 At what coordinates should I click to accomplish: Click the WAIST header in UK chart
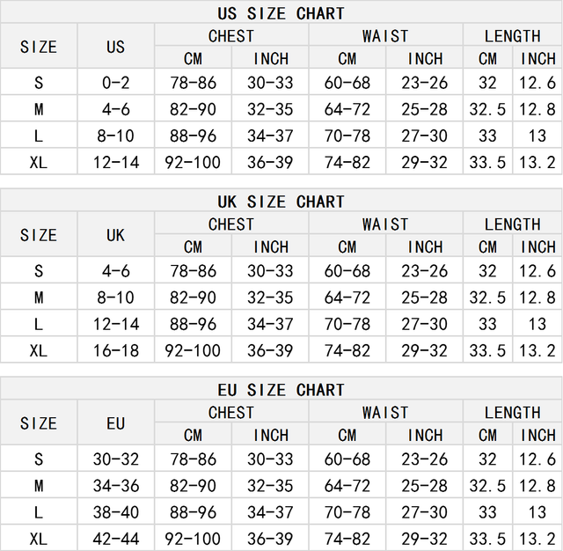pos(385,224)
